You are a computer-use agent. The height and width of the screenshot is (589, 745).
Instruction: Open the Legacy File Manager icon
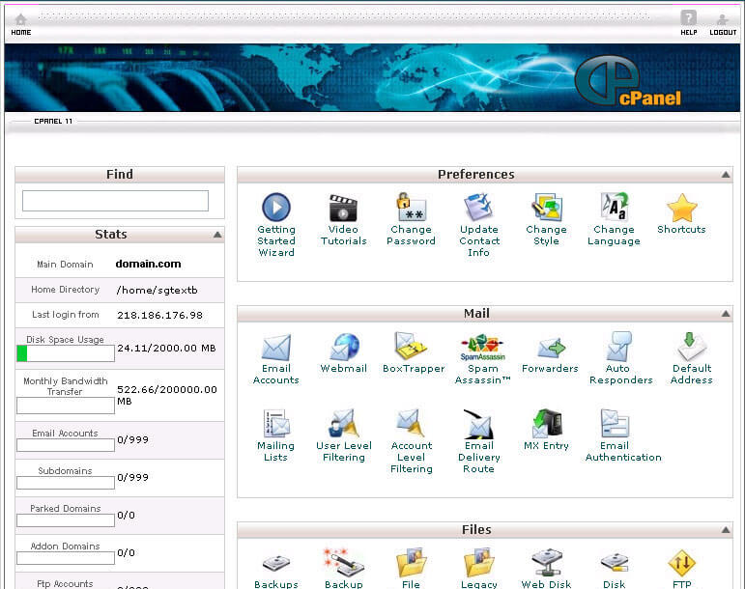pos(478,563)
